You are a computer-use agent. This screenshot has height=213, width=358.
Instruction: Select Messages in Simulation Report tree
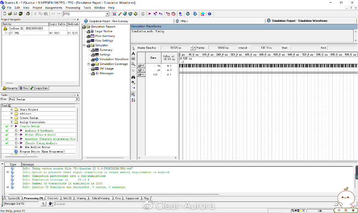pos(107,73)
